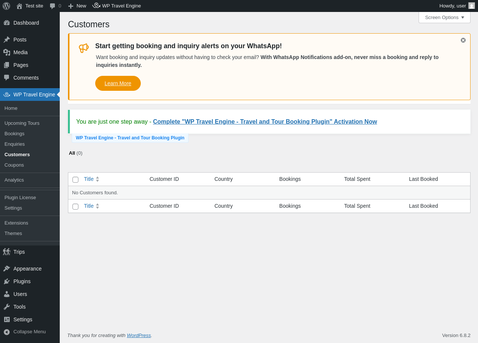Open user avatar in admin bar
Screen dimensions: 478x343
click(472, 6)
